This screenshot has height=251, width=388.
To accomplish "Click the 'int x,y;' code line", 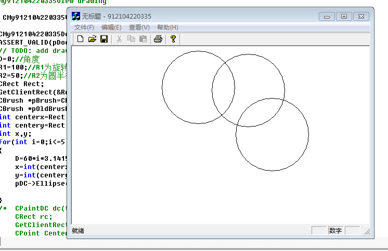I will (x=16, y=134).
